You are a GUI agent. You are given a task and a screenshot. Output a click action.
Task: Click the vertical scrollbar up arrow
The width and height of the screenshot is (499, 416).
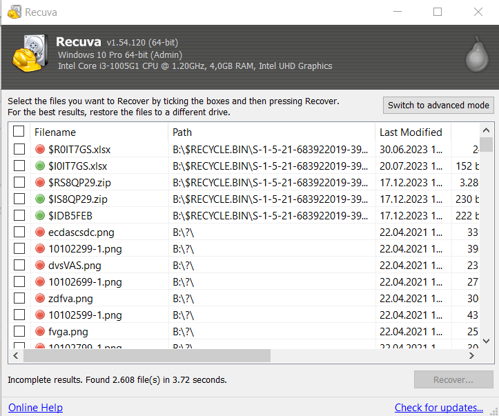pos(486,130)
